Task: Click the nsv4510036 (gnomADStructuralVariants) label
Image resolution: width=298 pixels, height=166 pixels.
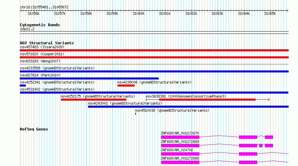Action: click(172, 110)
